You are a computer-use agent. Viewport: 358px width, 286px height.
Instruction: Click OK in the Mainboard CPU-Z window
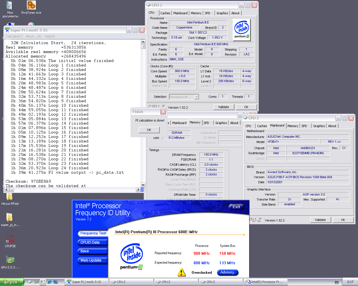point(343,220)
